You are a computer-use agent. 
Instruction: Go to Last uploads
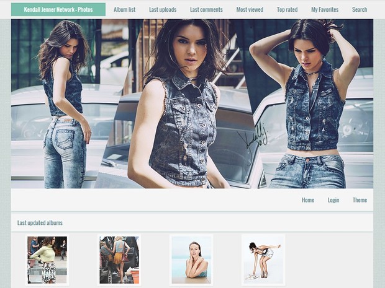pos(163,9)
